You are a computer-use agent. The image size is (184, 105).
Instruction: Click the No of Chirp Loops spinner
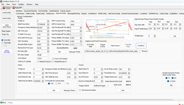pos(129,69)
